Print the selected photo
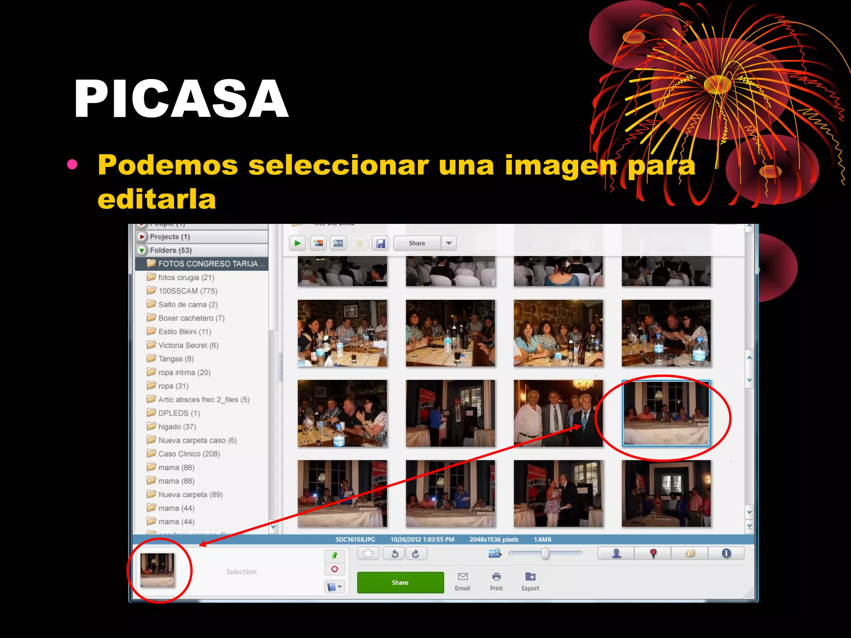The width and height of the screenshot is (851, 638). point(496,582)
